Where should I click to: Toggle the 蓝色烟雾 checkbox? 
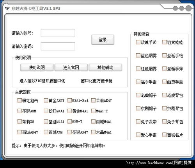[x=138, y=55]
